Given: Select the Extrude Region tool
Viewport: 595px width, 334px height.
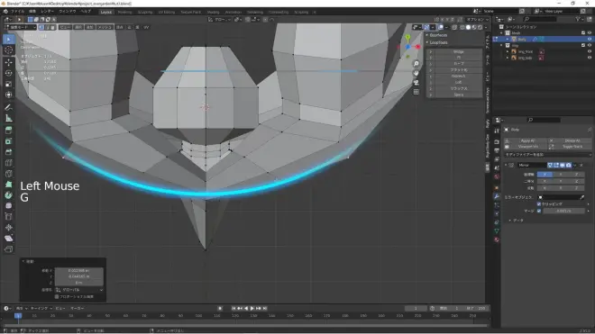Looking at the screenshot, I should pos(9,131).
